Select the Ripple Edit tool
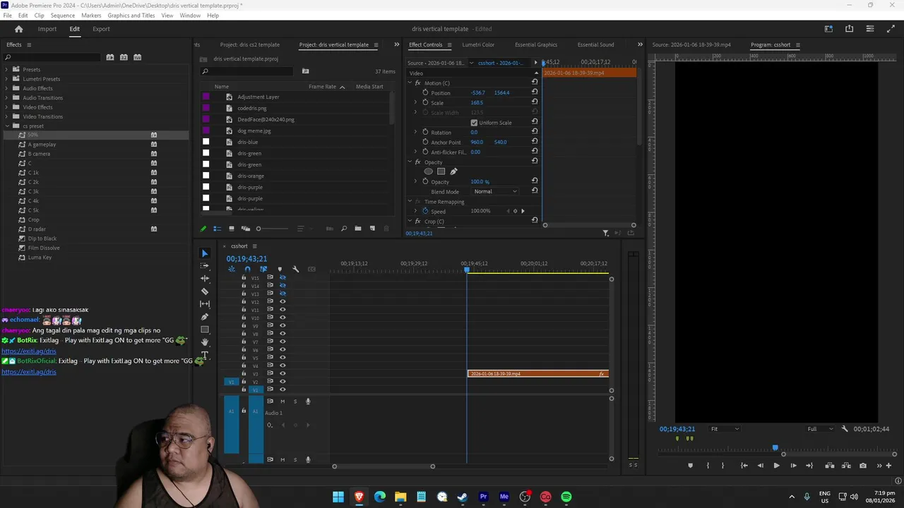This screenshot has height=508, width=904. coord(205,279)
